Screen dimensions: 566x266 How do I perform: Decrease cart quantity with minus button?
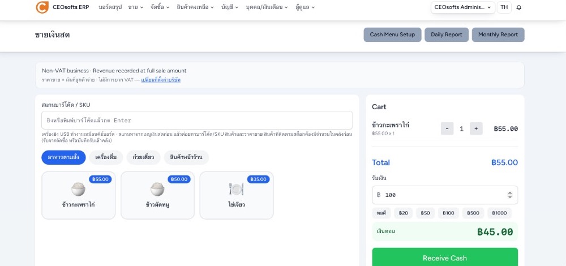[447, 128]
